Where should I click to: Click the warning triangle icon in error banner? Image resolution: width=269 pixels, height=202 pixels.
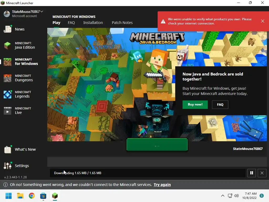click(163, 22)
